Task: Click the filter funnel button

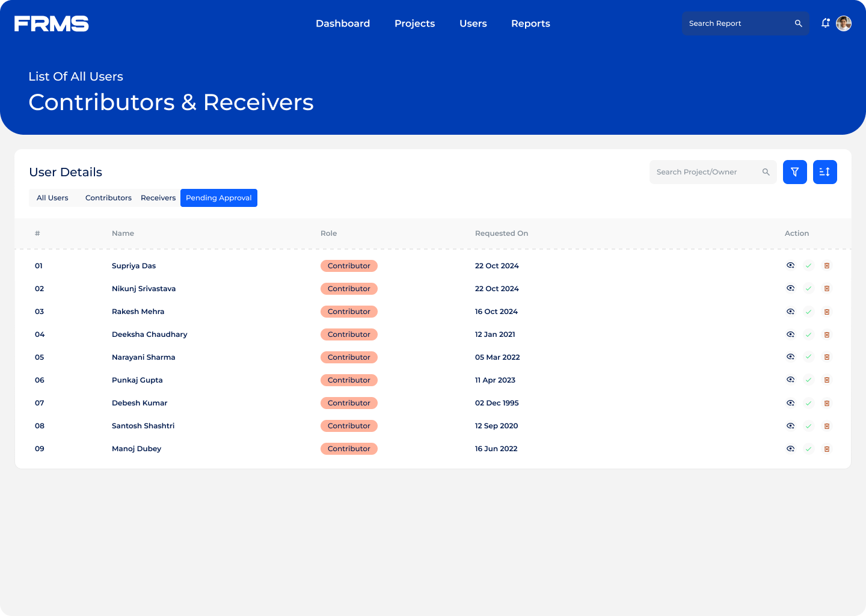Action: tap(794, 172)
